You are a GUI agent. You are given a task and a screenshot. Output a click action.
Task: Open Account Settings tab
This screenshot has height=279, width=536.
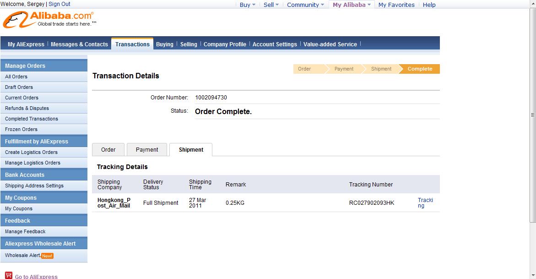[275, 44]
